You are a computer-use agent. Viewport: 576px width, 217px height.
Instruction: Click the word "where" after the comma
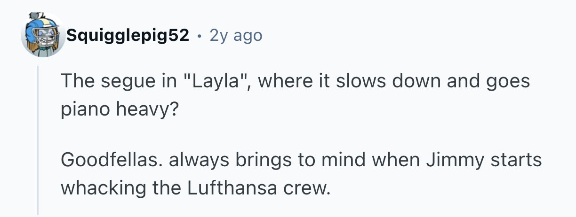point(282,81)
